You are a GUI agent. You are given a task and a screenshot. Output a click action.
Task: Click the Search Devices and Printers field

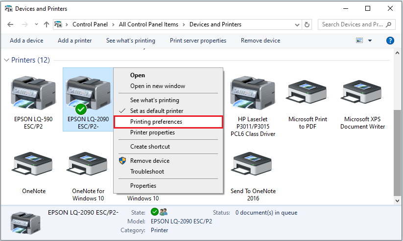354,24
